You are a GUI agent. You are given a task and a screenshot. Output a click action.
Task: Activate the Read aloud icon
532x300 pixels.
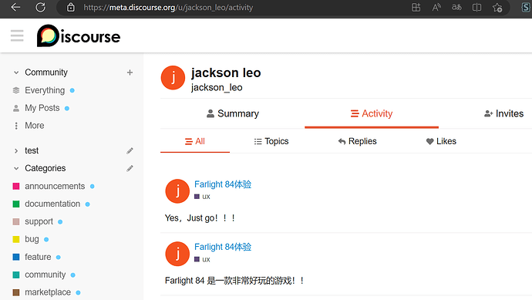click(436, 7)
